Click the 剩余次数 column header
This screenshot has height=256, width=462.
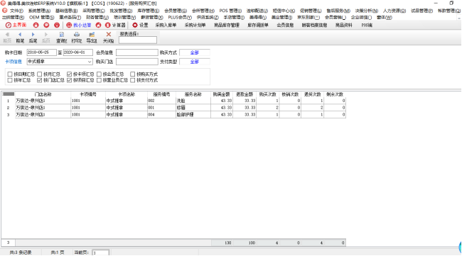point(335,94)
